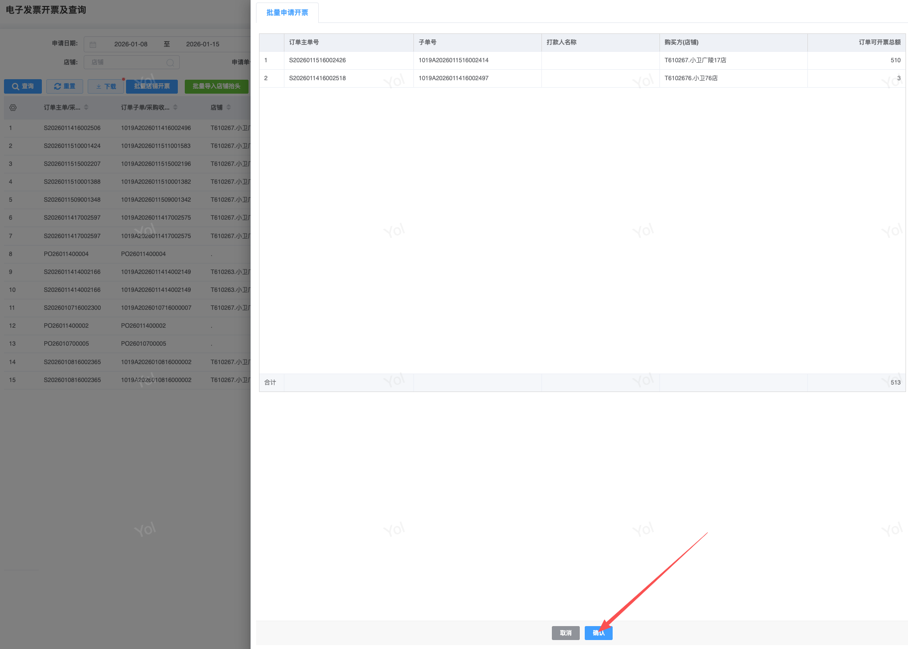Screen dimensions: 908x649
Task: Click sub-order 1019A2026011416002496 in background list
Action: click(x=156, y=128)
